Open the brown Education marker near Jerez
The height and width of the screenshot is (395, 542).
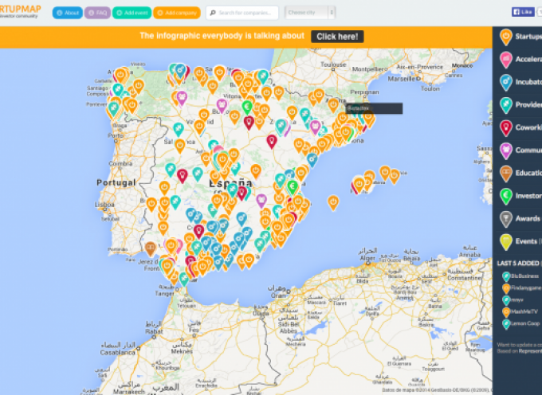tap(151, 248)
